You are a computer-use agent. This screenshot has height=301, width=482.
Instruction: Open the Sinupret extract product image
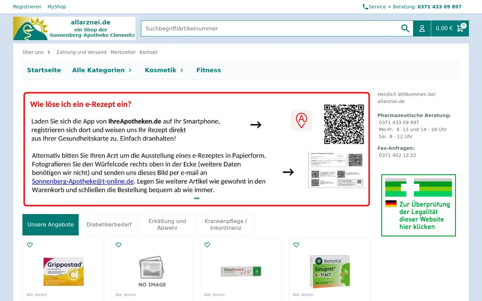pos(330,272)
